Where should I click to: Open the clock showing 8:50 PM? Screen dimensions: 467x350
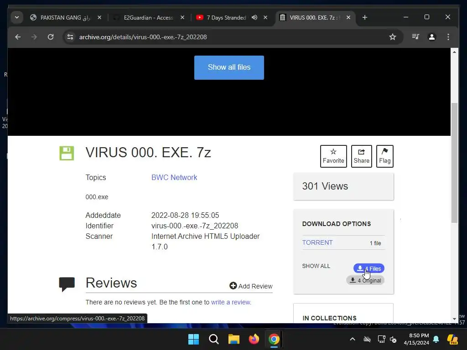pyautogui.click(x=416, y=339)
